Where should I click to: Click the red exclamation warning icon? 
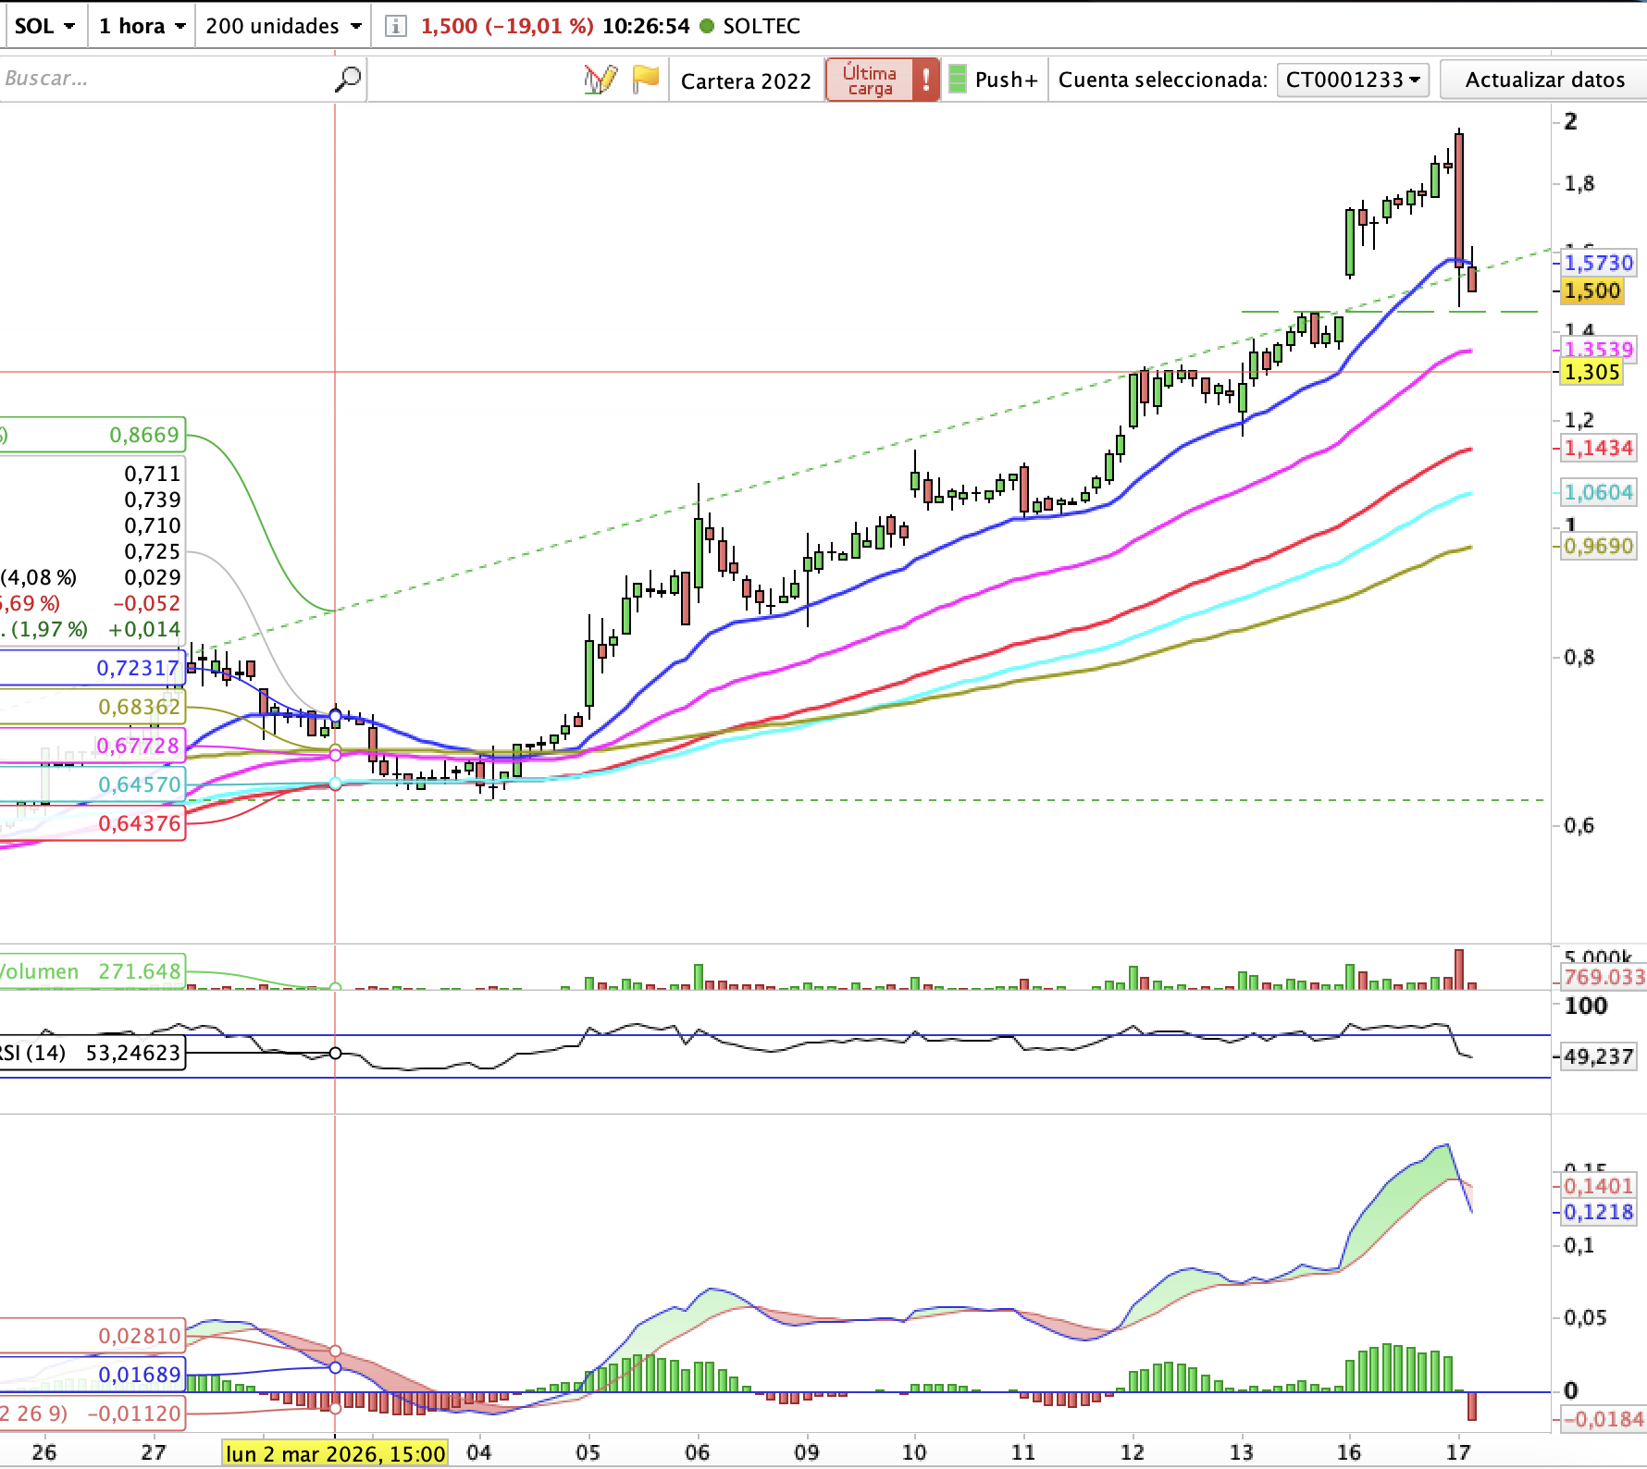[925, 80]
